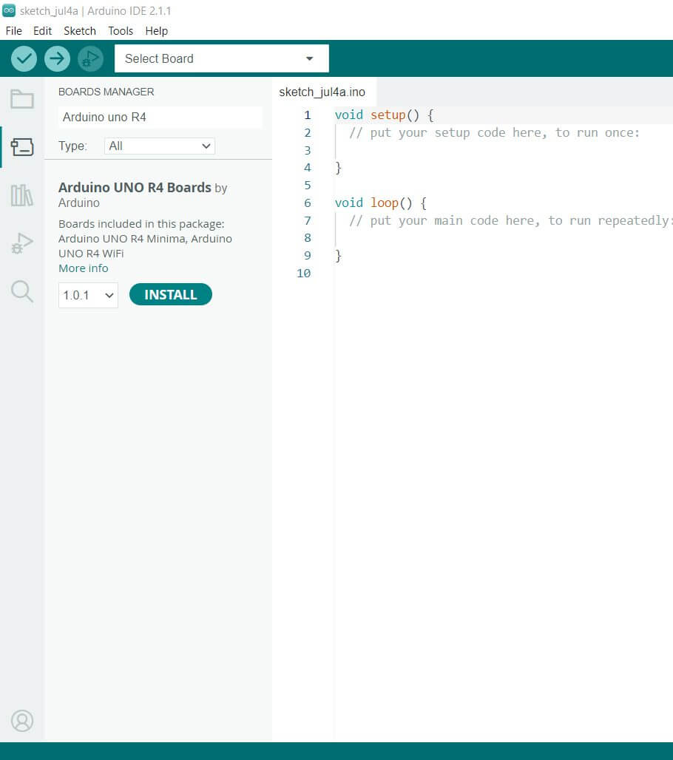673x760 pixels.
Task: Open the Library Manager books icon
Action: pyautogui.click(x=22, y=195)
